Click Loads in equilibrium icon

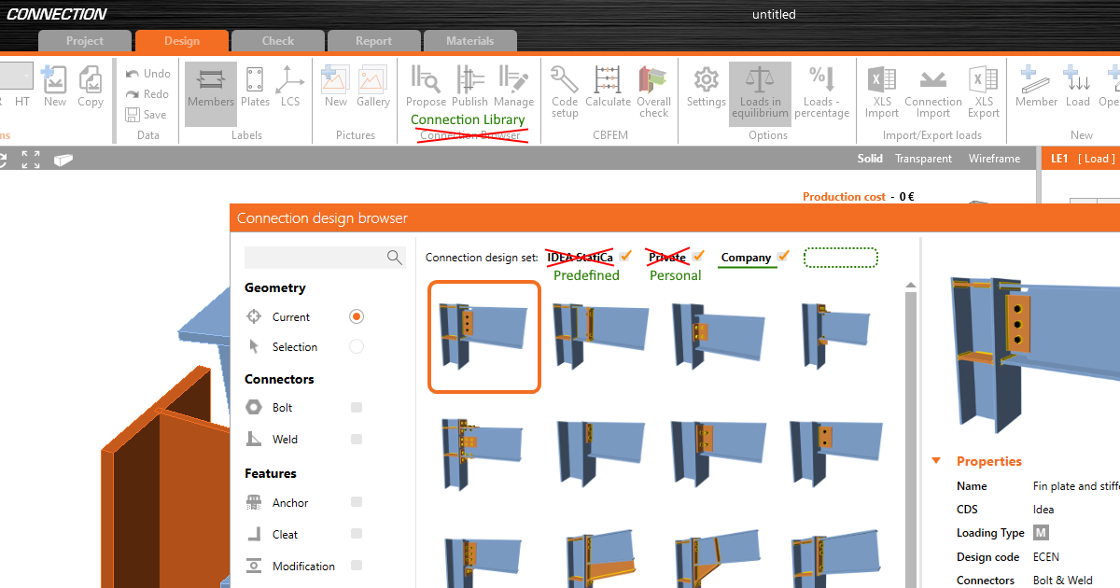point(760,86)
